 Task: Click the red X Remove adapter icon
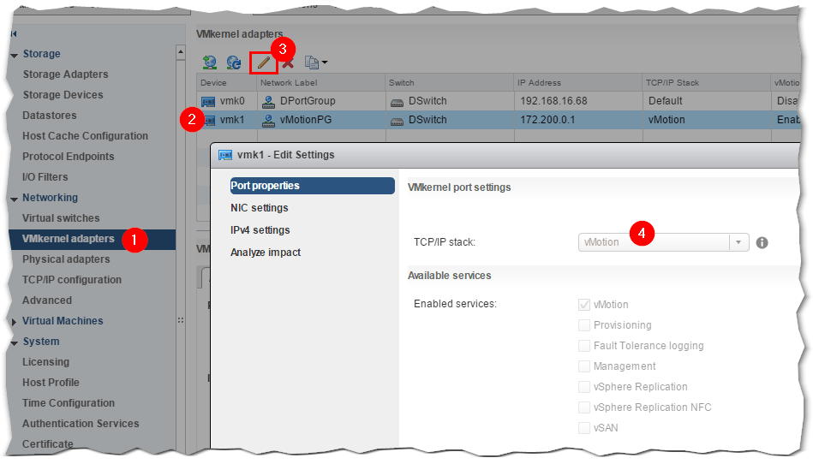[289, 63]
